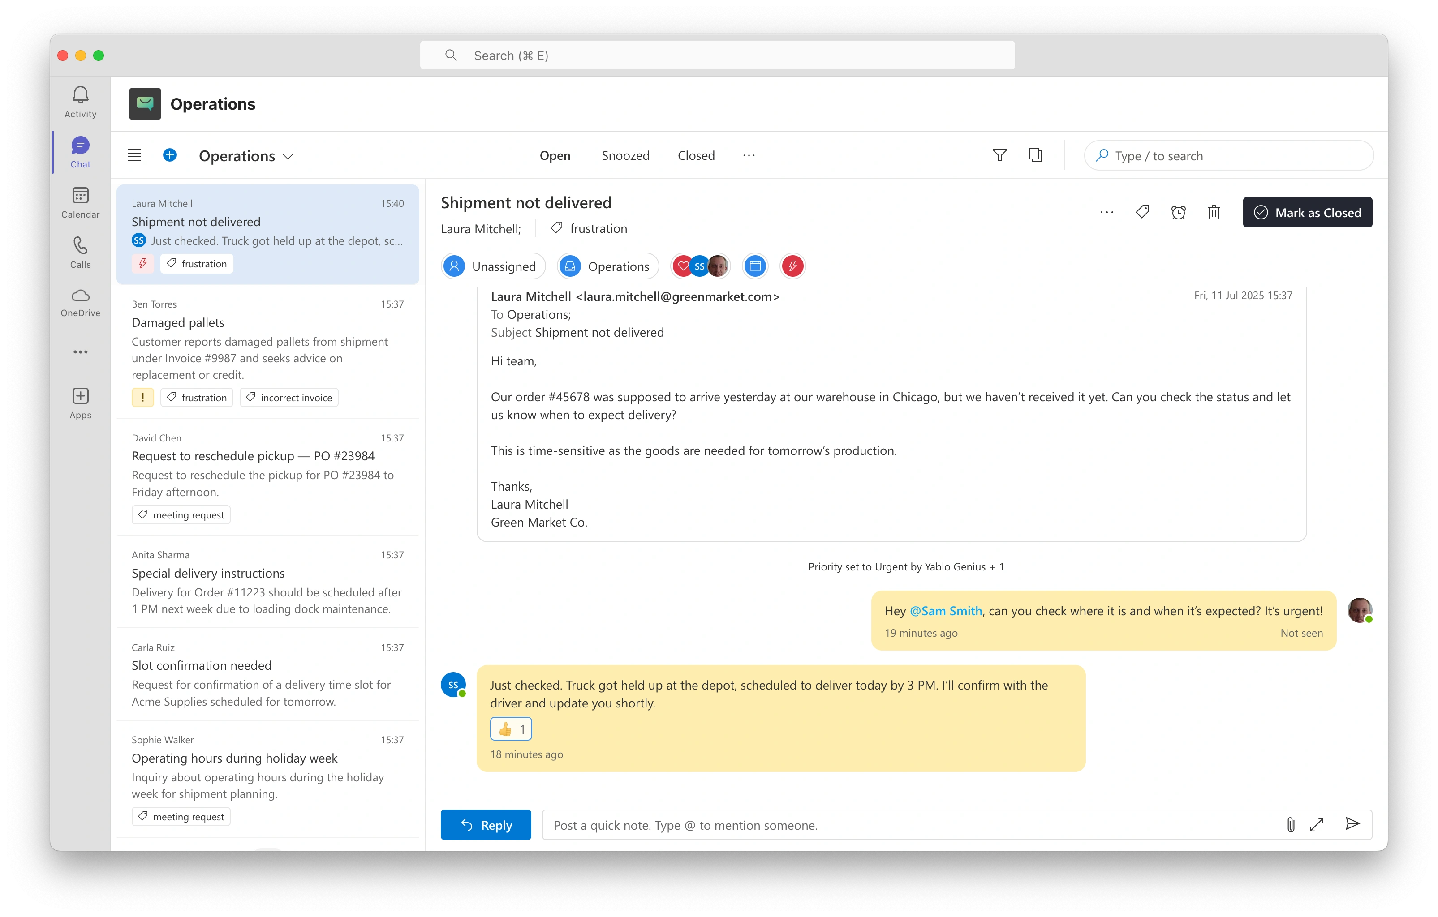Toggle the red urgent priority lightning badge
The width and height of the screenshot is (1438, 917).
tap(792, 266)
